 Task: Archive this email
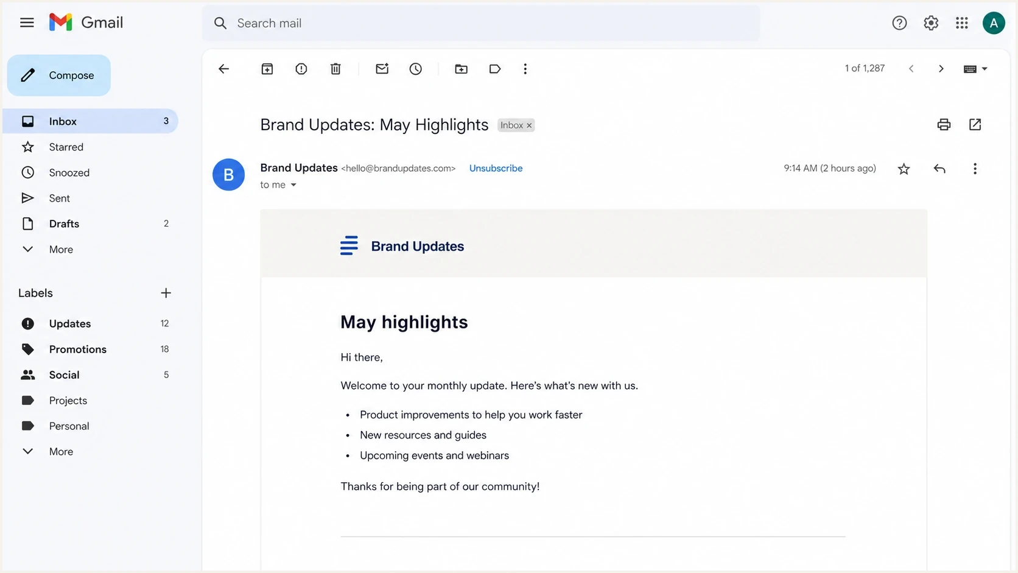267,69
